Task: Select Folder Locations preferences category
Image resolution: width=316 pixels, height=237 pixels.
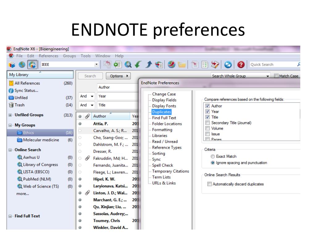Action: 167,124
